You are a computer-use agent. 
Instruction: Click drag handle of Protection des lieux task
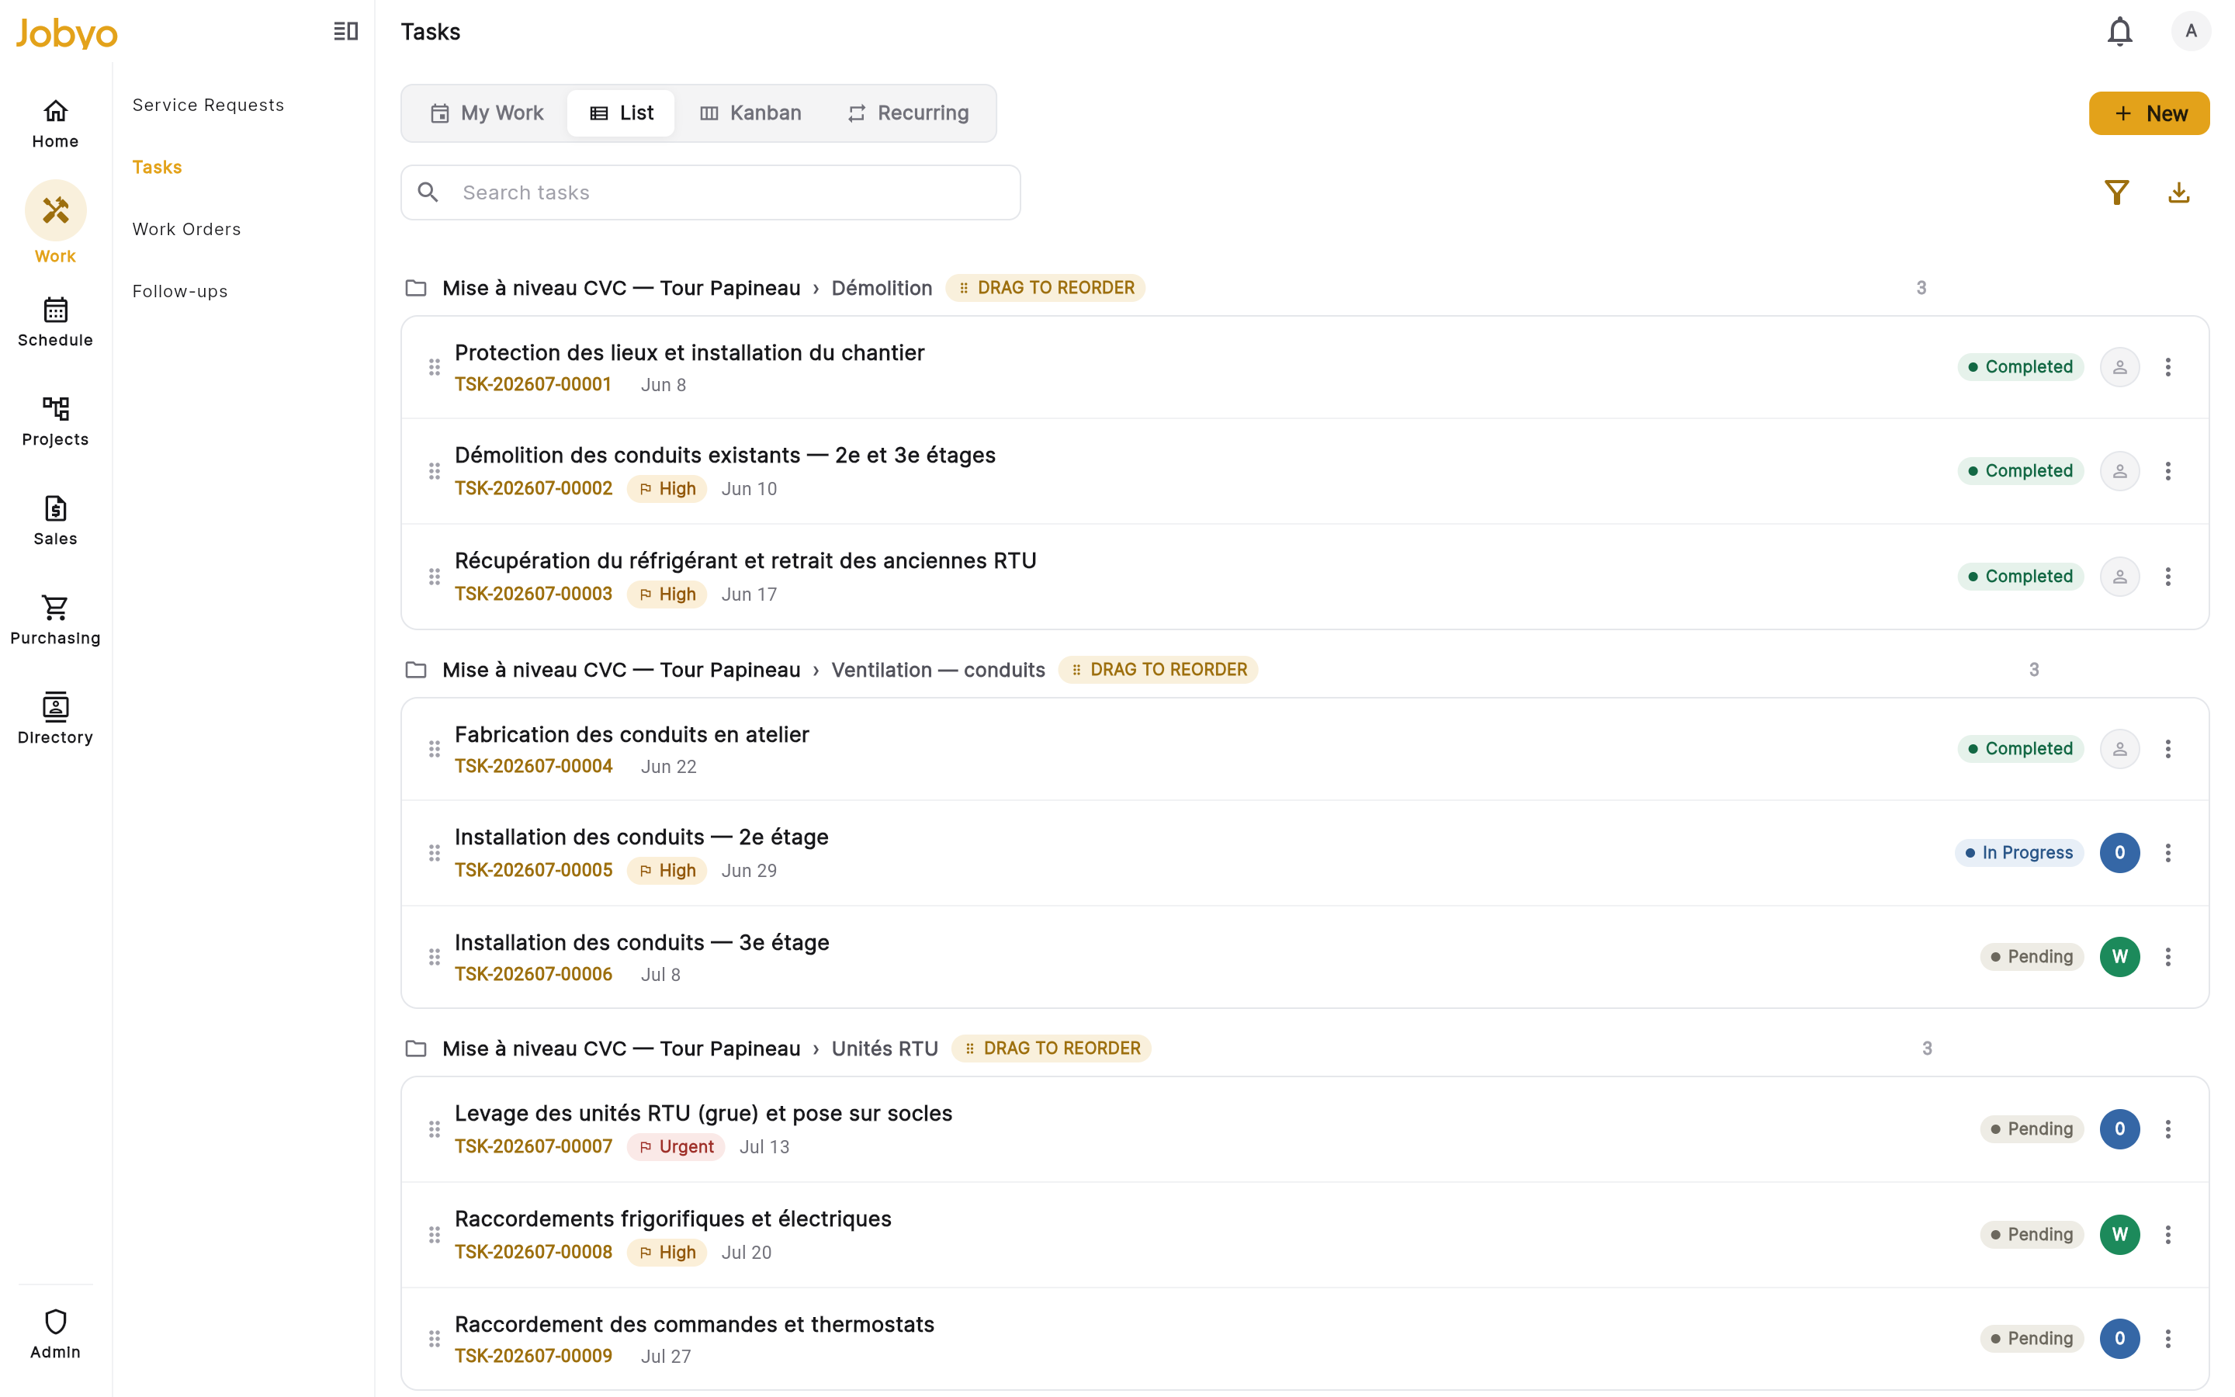(x=434, y=367)
